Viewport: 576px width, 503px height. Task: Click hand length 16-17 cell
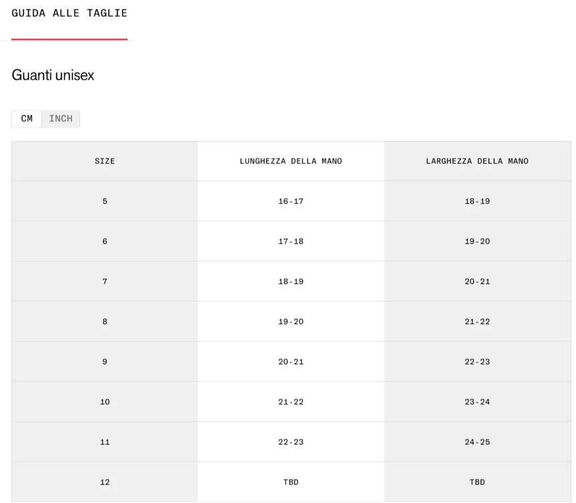pos(291,201)
